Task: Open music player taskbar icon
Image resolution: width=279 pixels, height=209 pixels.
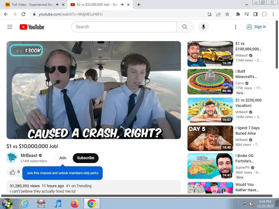Action: coord(58,204)
